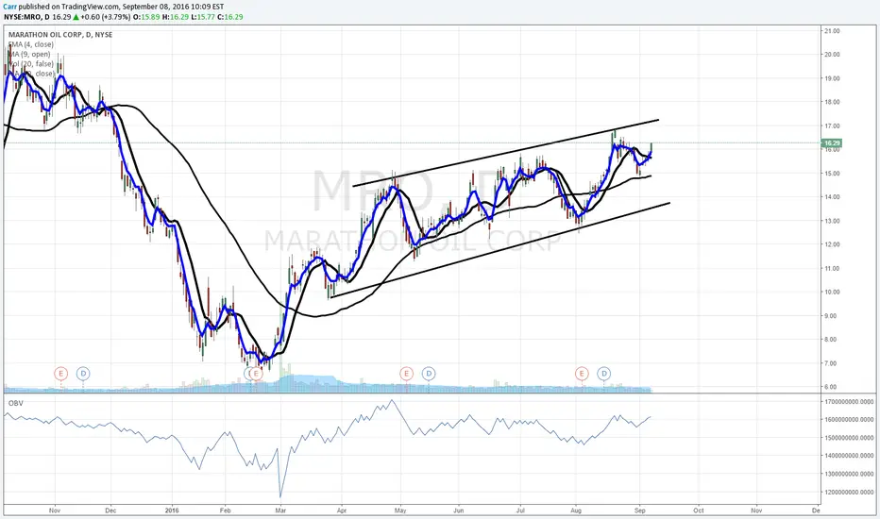The image size is (880, 519).
Task: Click the Feb label on time axis
Action: (226, 511)
